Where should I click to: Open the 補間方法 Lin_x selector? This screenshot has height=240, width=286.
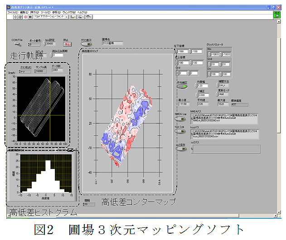(x=224, y=85)
